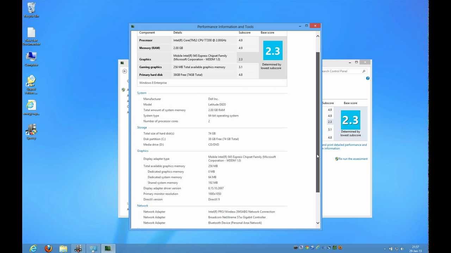Click the Disk partition (C:) label

click(154, 139)
